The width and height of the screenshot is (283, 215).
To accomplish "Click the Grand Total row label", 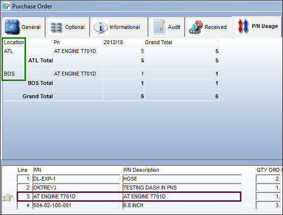I will [38, 96].
